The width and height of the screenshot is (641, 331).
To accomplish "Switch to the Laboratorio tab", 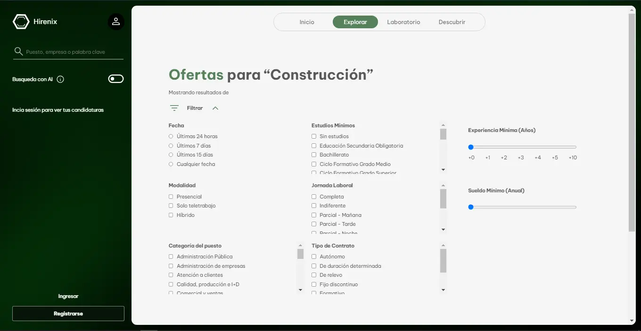I will pyautogui.click(x=403, y=22).
